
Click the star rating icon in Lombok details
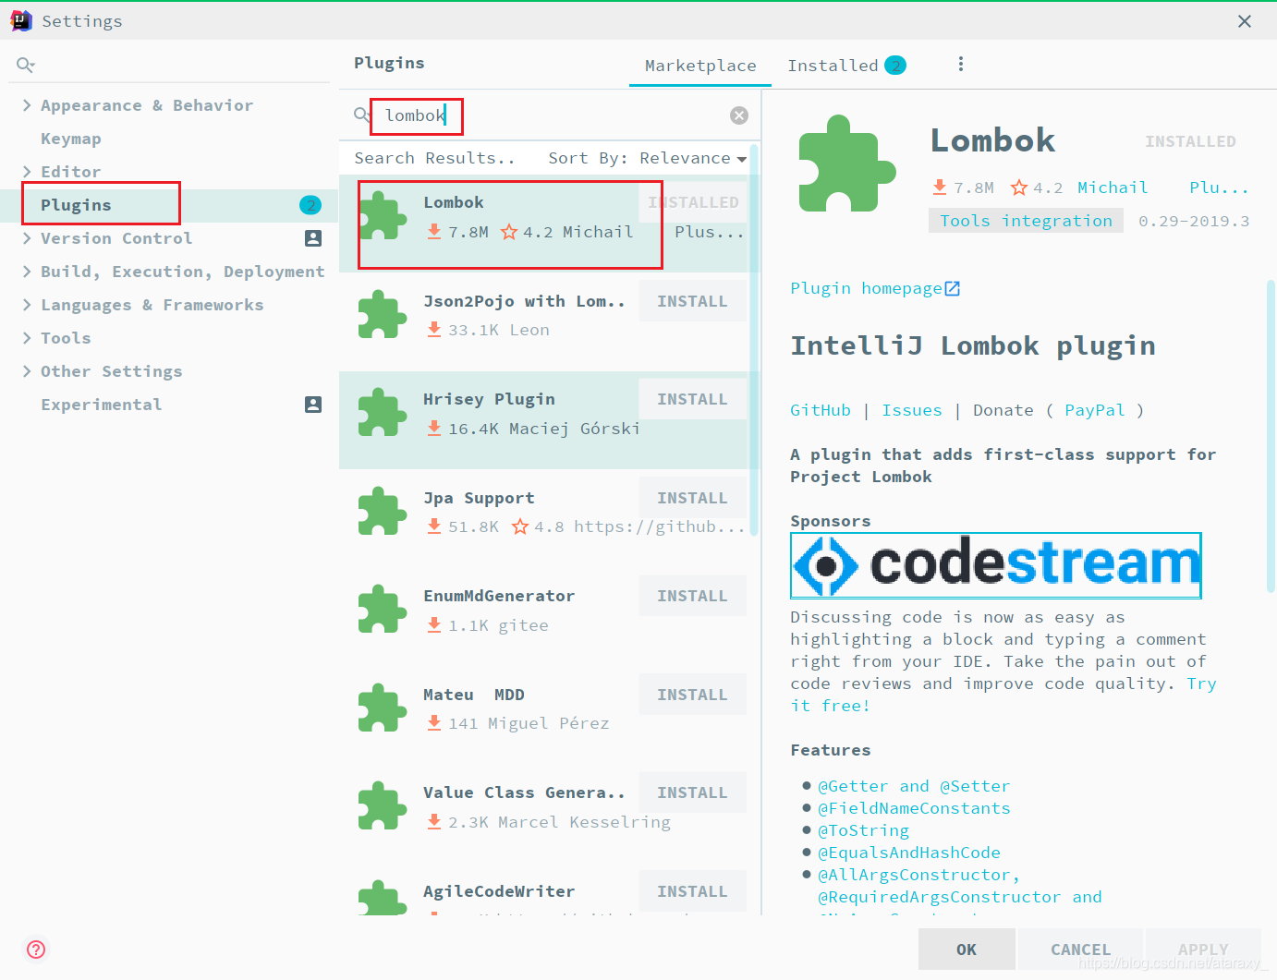coord(1019,188)
